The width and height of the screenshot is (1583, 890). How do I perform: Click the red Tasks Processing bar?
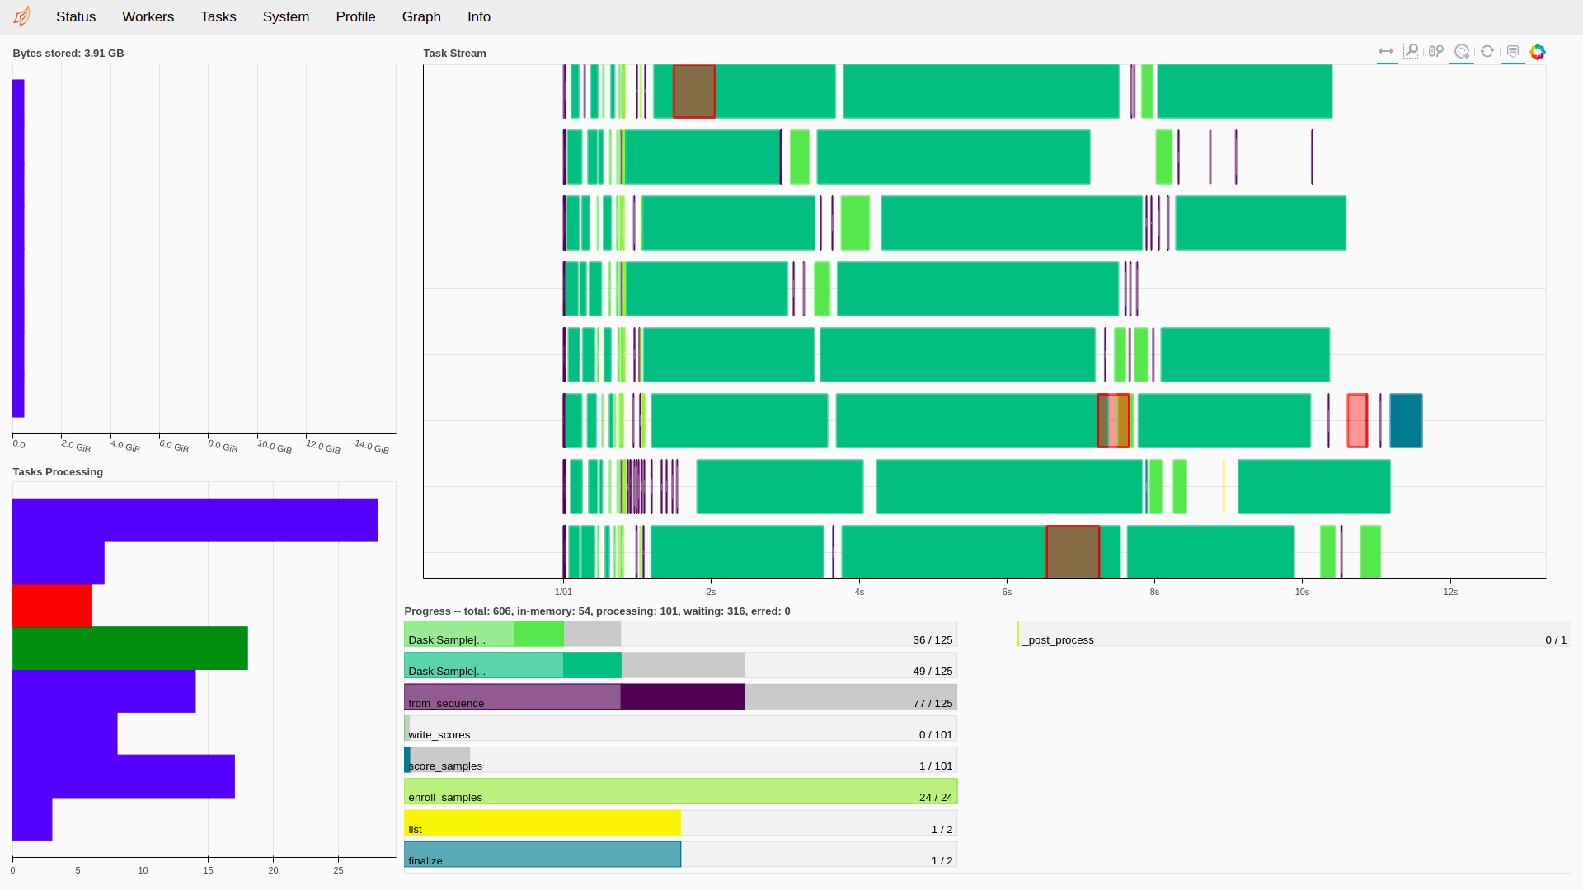pos(49,605)
